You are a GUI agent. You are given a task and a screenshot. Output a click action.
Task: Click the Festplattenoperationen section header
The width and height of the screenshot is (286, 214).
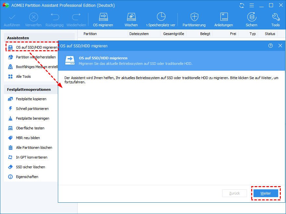(29, 89)
